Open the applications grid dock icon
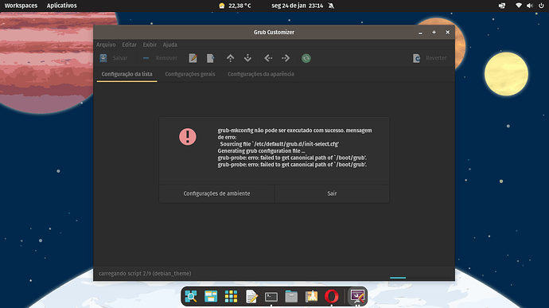The height and width of the screenshot is (308, 549). tap(231, 296)
